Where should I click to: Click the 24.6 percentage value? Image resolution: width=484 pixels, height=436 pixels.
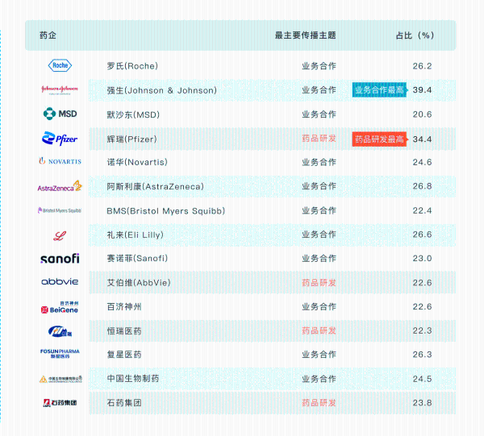(422, 162)
